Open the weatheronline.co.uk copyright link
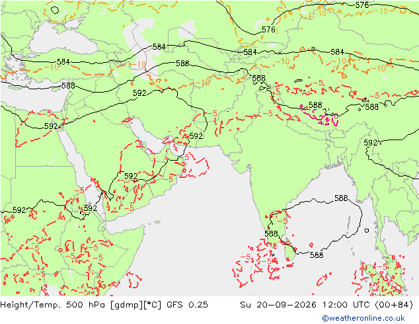This screenshot has width=419, height=324. click(x=363, y=318)
